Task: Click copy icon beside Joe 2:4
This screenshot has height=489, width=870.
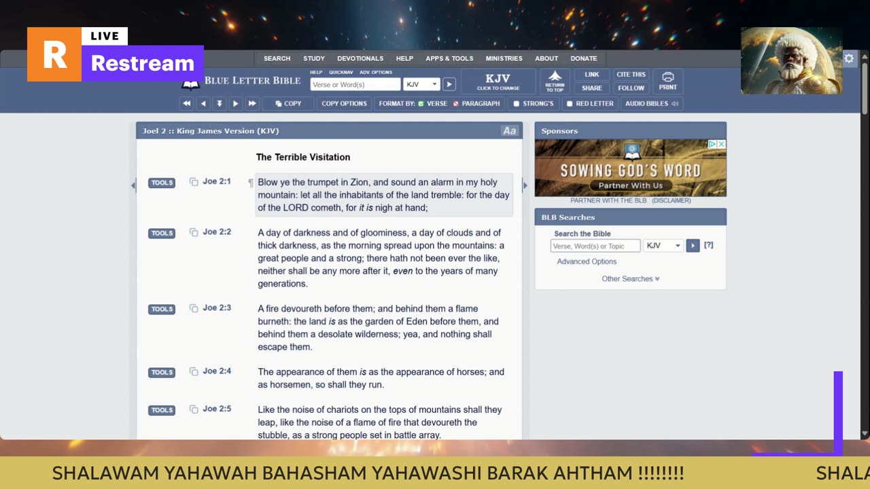Action: pos(194,372)
